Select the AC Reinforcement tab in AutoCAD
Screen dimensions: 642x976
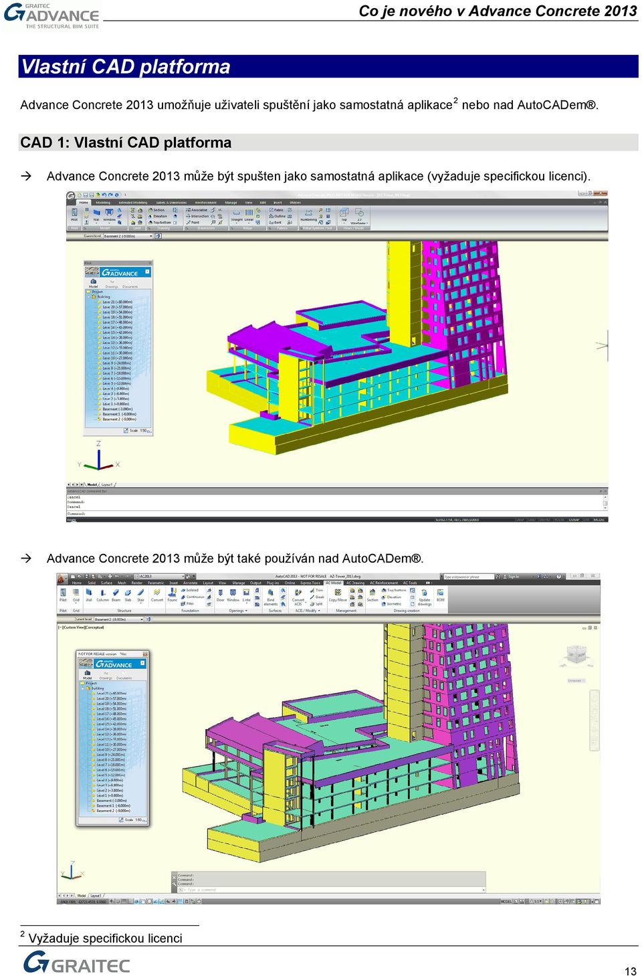(384, 583)
